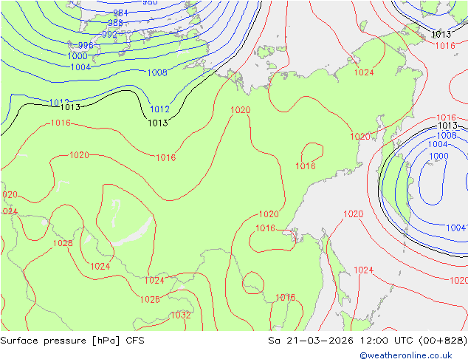Click the blue 1008 label at upper center
The width and height of the screenshot is (468, 362).
click(157, 72)
